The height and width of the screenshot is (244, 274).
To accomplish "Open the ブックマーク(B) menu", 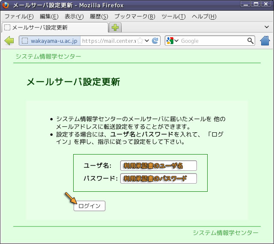I will tap(135, 16).
